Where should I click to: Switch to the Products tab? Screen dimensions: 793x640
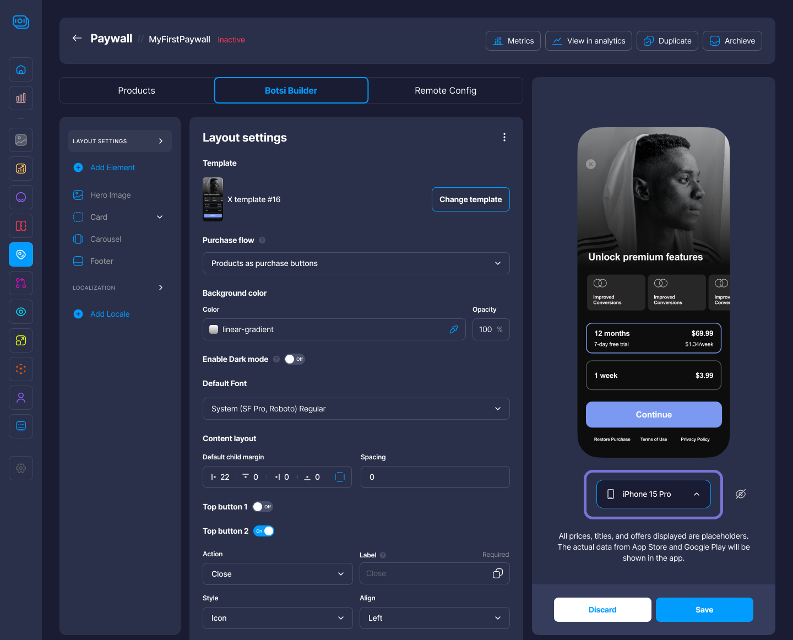point(137,90)
